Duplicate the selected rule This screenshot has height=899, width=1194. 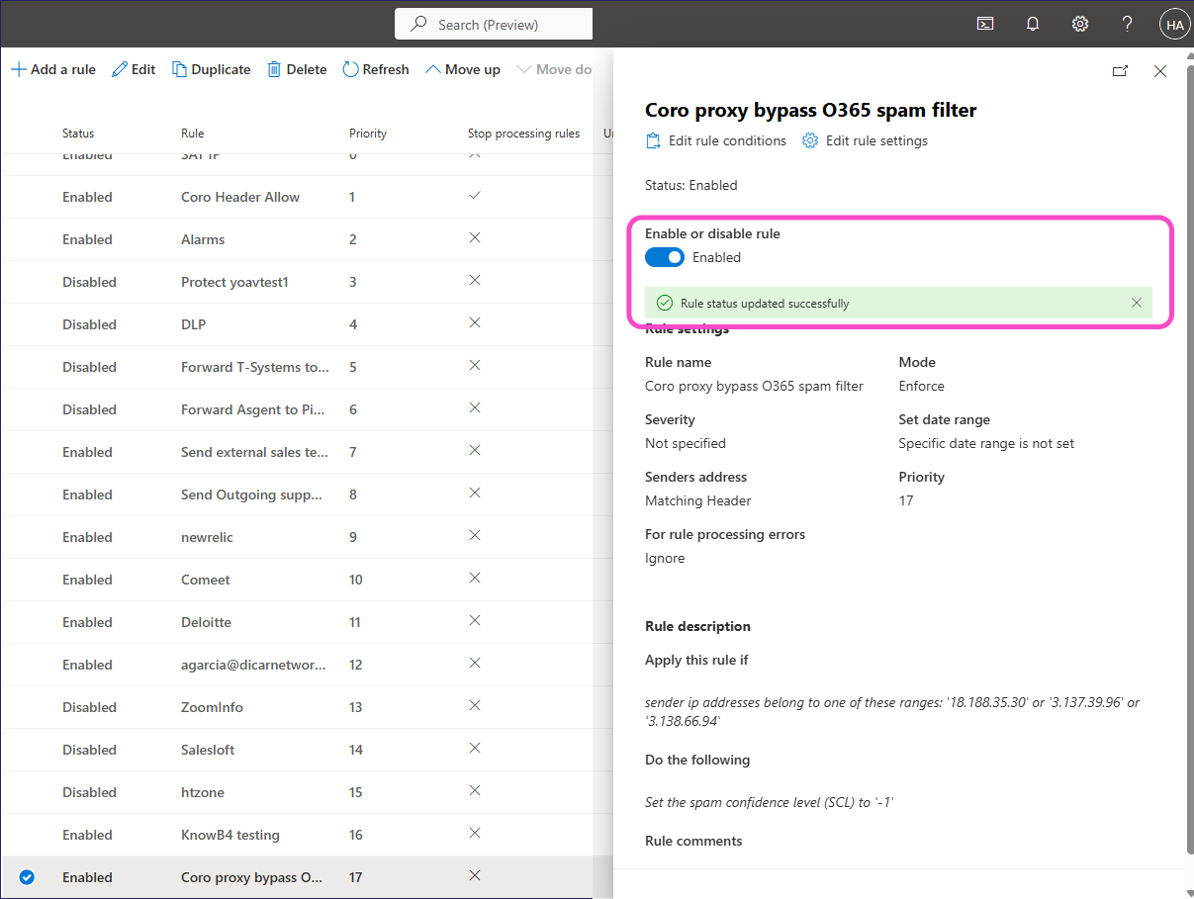(211, 69)
